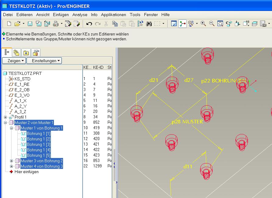The width and height of the screenshot is (272, 198).
Task: Save the model with the floppy disk icon
Action: pyautogui.click(x=30, y=23)
